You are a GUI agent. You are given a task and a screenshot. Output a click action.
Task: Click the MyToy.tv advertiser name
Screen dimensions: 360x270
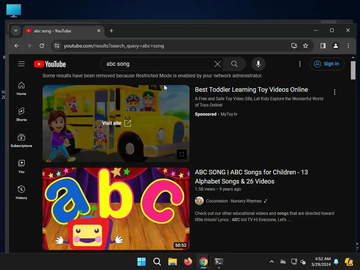tap(229, 114)
